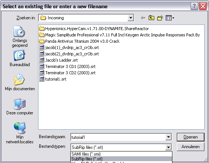
Task: Expand the Bestandsnaam dropdown arrow
Action: point(168,137)
